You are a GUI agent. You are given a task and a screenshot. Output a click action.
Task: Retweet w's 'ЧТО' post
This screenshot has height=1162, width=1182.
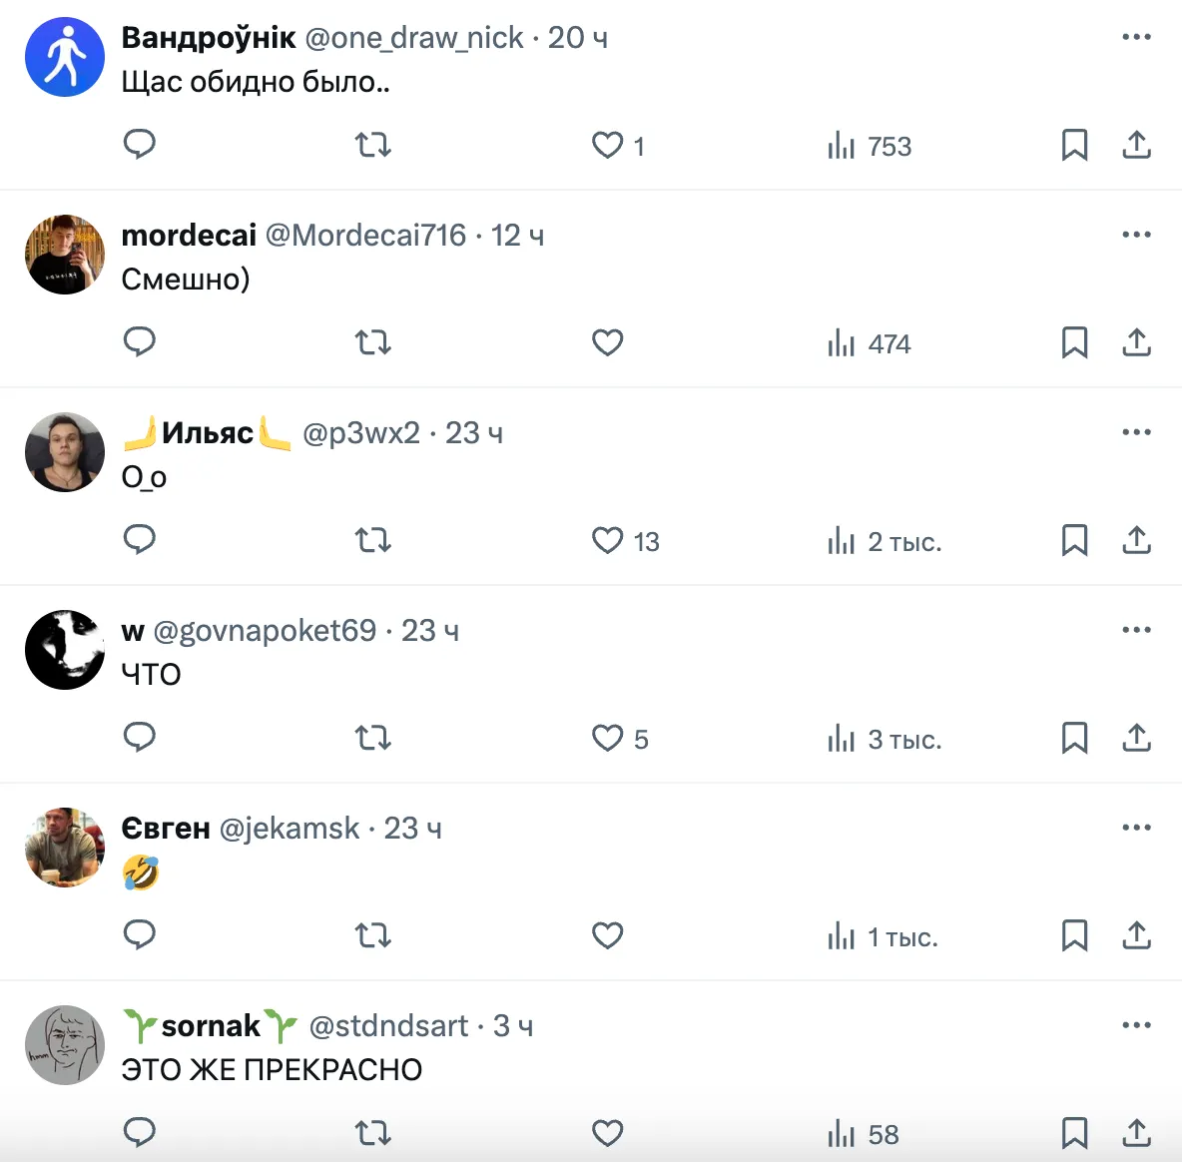coord(373,738)
